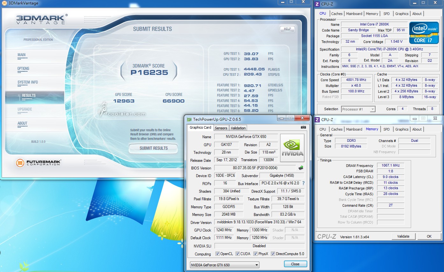Switch to GPU-Z Sensors tab
444x272 pixels.
point(221,128)
